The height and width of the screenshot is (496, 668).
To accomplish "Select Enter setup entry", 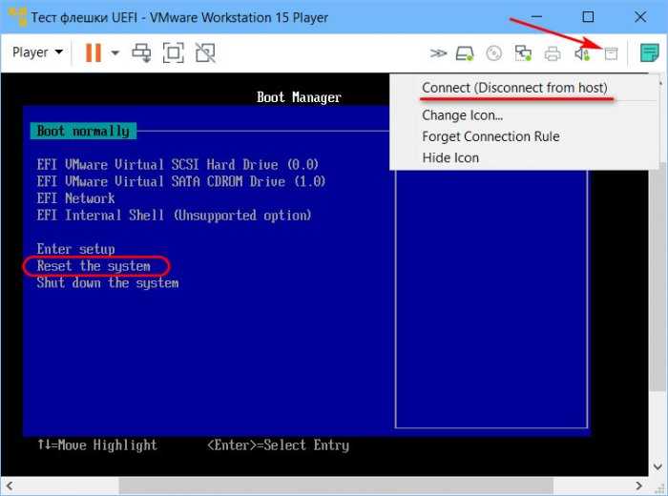I will [75, 249].
